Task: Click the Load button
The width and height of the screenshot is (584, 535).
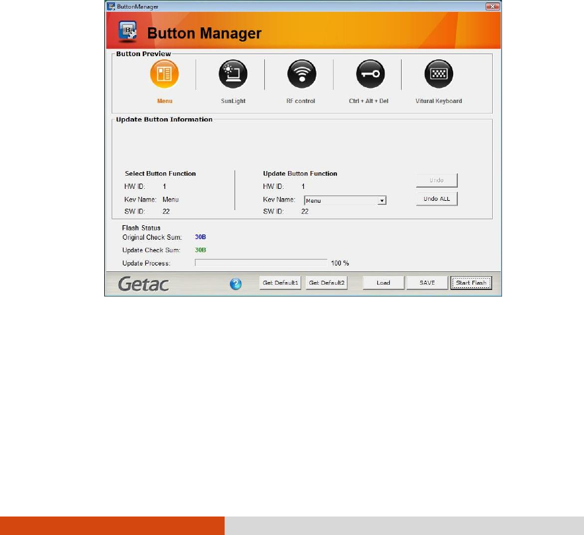Action: (383, 283)
